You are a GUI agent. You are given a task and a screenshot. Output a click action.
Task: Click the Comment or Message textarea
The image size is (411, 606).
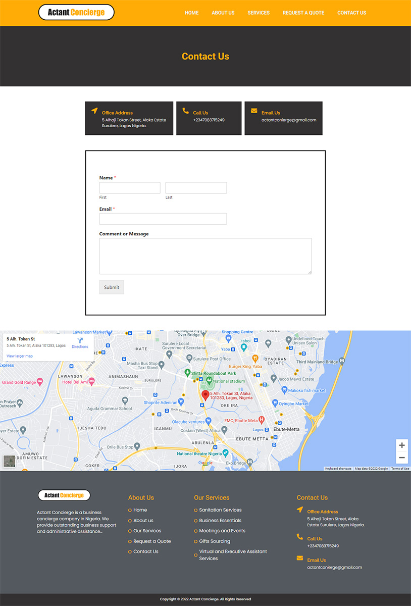pyautogui.click(x=206, y=256)
